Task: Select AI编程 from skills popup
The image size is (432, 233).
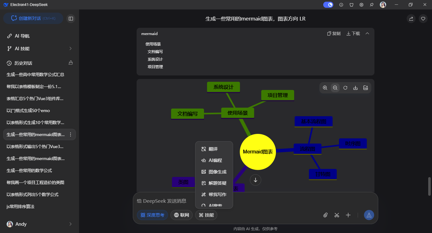Action: [214, 160]
